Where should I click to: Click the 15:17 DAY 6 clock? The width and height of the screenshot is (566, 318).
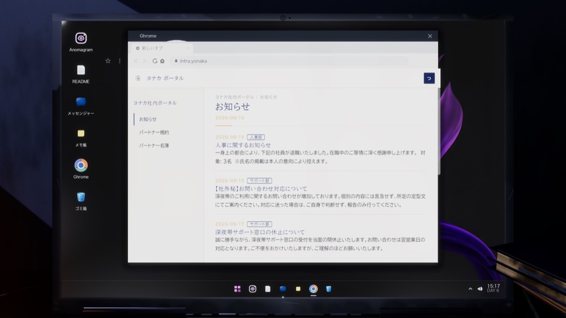pos(494,288)
